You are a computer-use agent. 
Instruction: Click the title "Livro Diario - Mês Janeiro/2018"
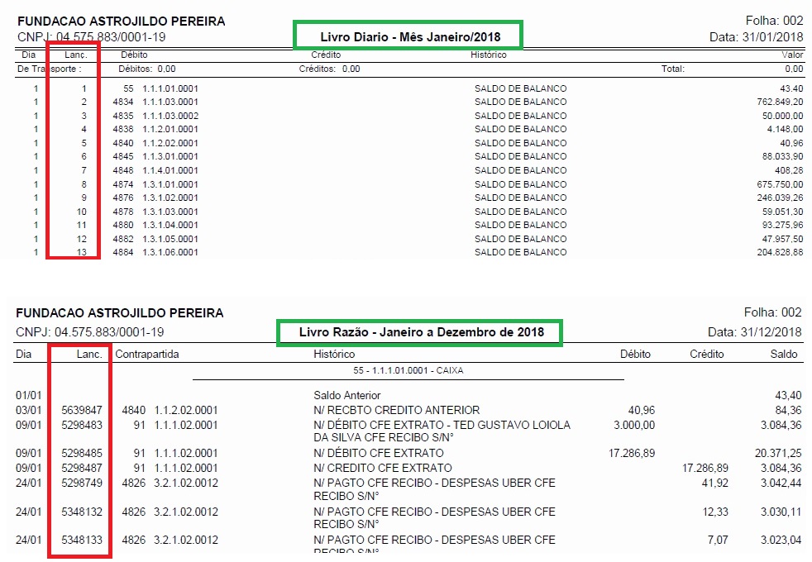[410, 36]
